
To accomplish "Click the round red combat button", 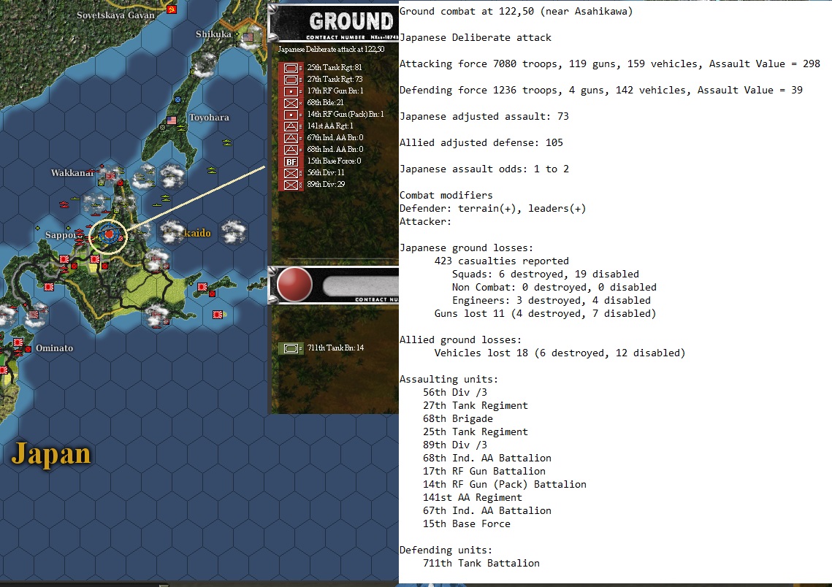I will click(294, 284).
